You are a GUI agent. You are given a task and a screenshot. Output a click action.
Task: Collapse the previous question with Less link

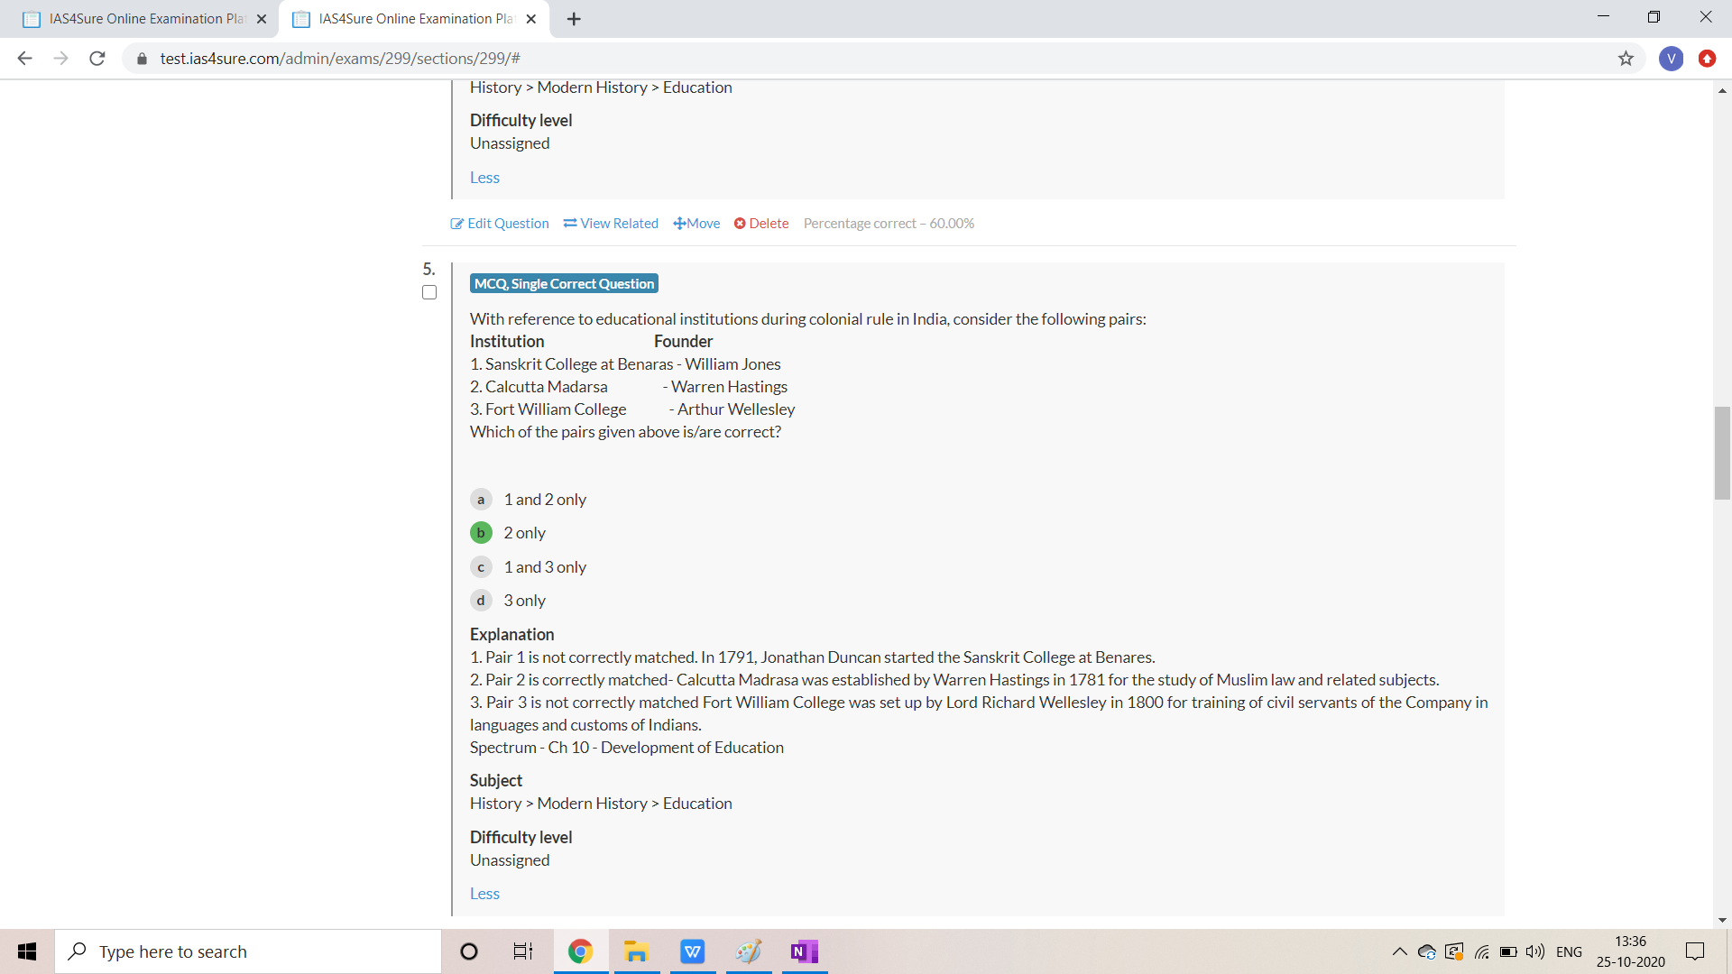click(484, 178)
